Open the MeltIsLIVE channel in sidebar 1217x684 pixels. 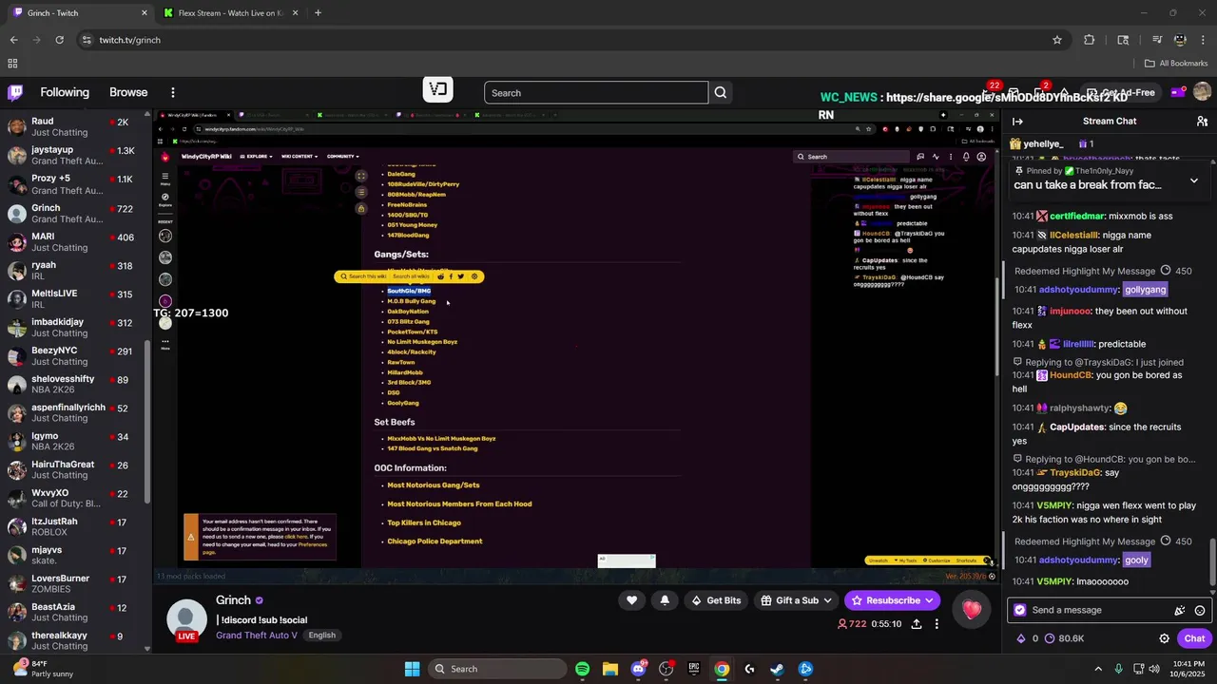(x=73, y=298)
